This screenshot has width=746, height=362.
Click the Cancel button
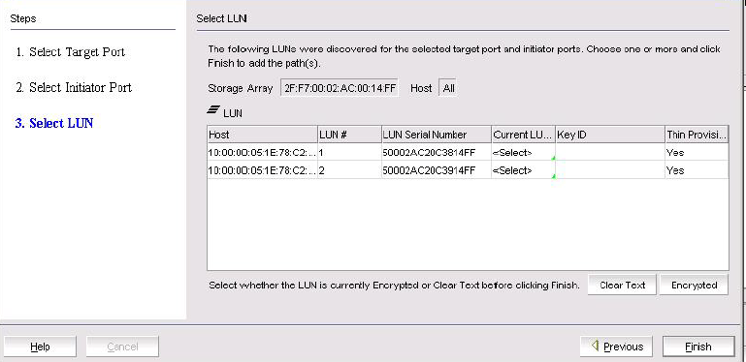point(122,347)
